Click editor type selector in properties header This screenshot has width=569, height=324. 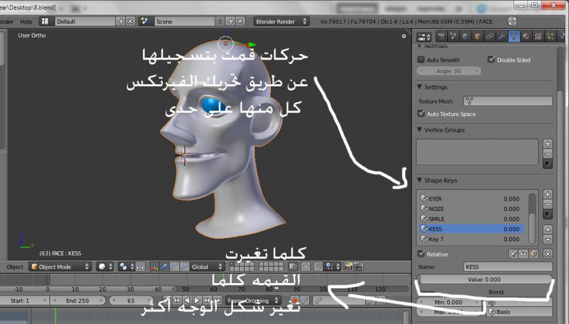pyautogui.click(x=424, y=36)
